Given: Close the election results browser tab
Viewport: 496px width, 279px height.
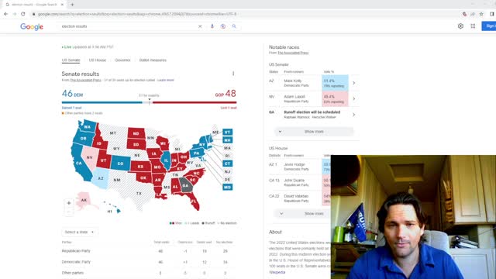Looking at the screenshot, I should [62, 5].
